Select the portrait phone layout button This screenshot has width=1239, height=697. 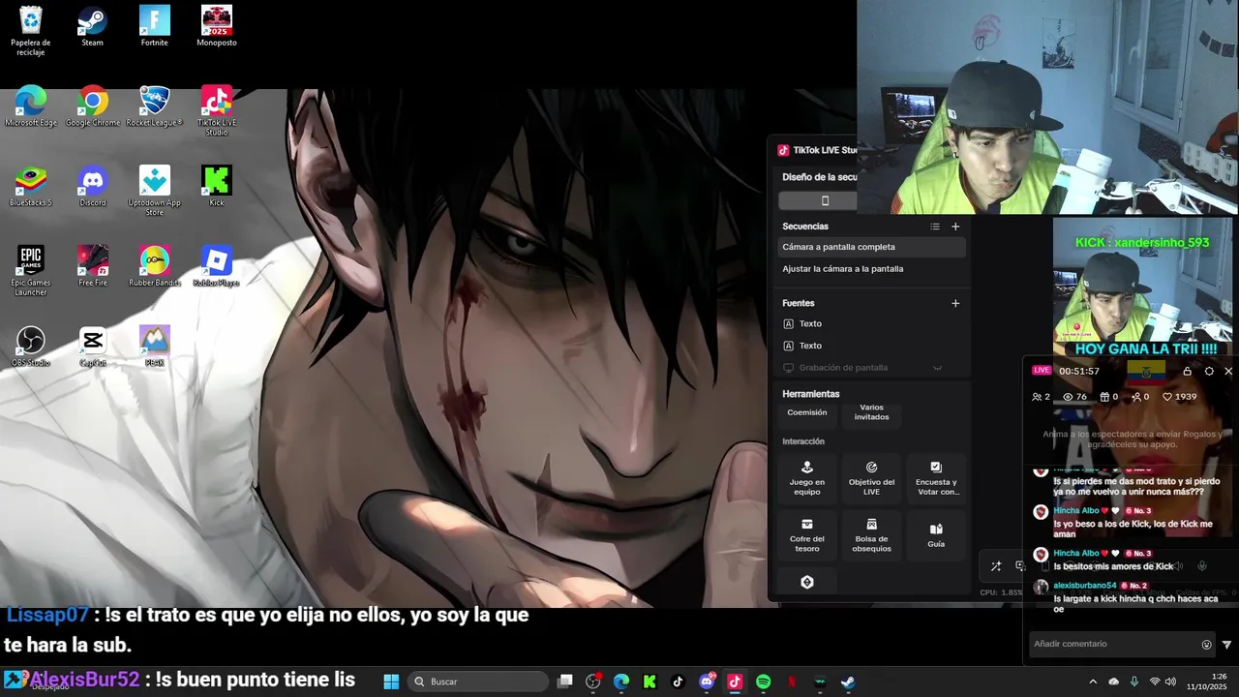(x=825, y=200)
